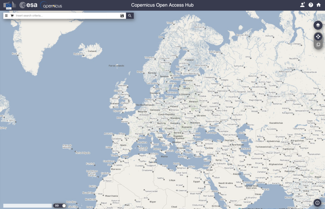Activate the area selection box mode
Image resolution: width=325 pixels, height=209 pixels.
(x=318, y=45)
